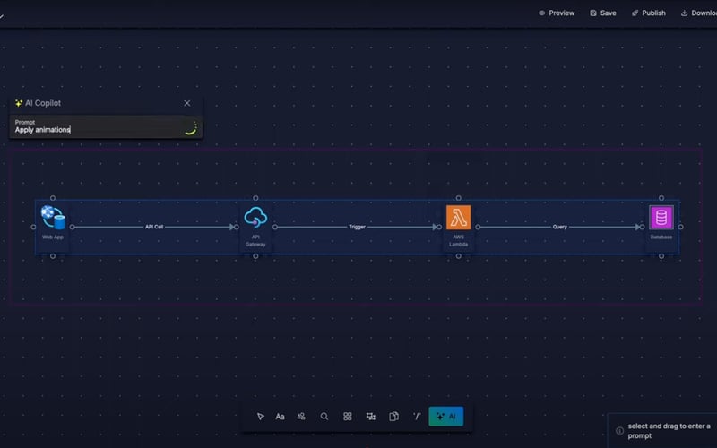Click the search magnifier icon
Screen dimensions: 717x448
324,417
